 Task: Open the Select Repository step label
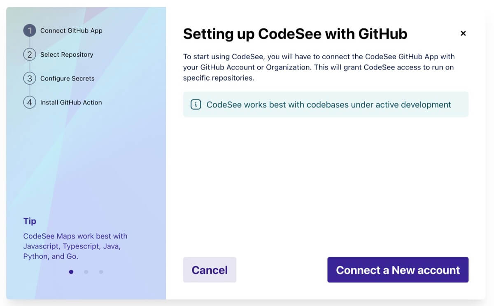point(67,54)
